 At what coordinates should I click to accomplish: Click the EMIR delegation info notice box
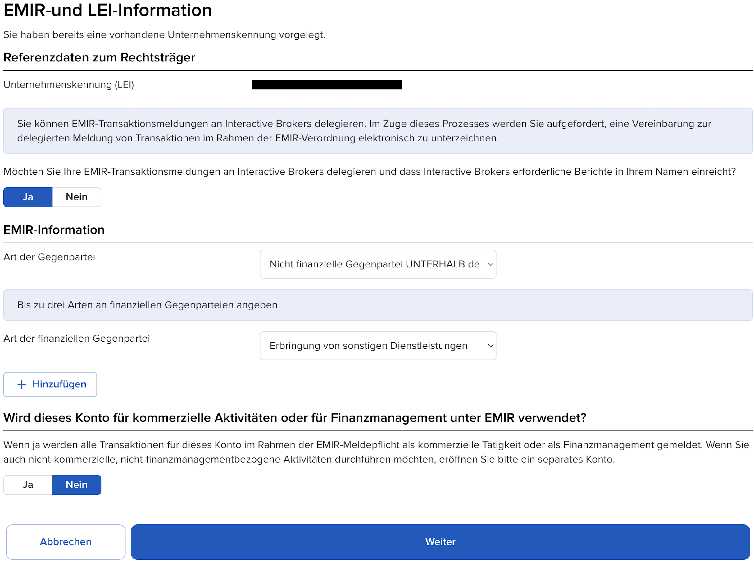tap(378, 131)
